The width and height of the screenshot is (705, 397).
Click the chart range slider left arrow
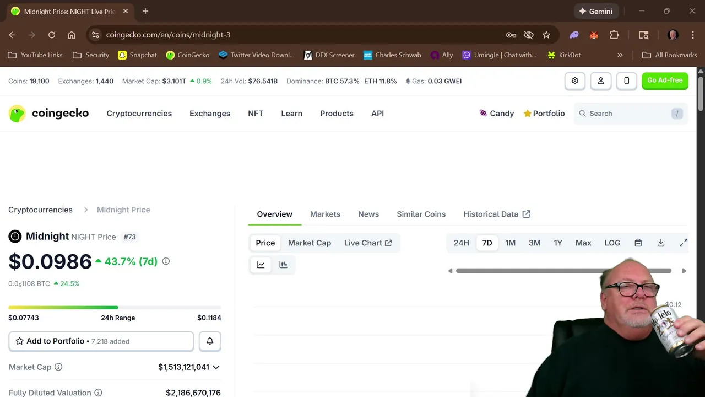pos(450,271)
